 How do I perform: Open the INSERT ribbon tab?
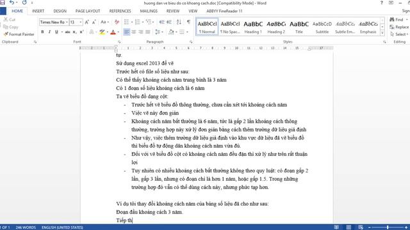[x=38, y=11]
